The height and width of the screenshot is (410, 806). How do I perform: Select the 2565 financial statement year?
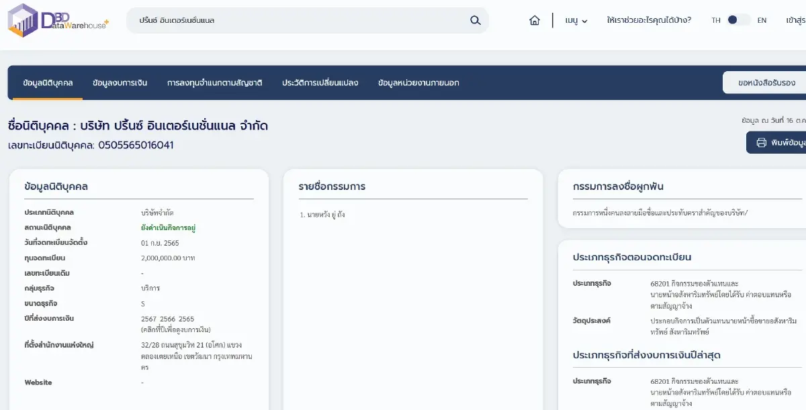(186, 319)
